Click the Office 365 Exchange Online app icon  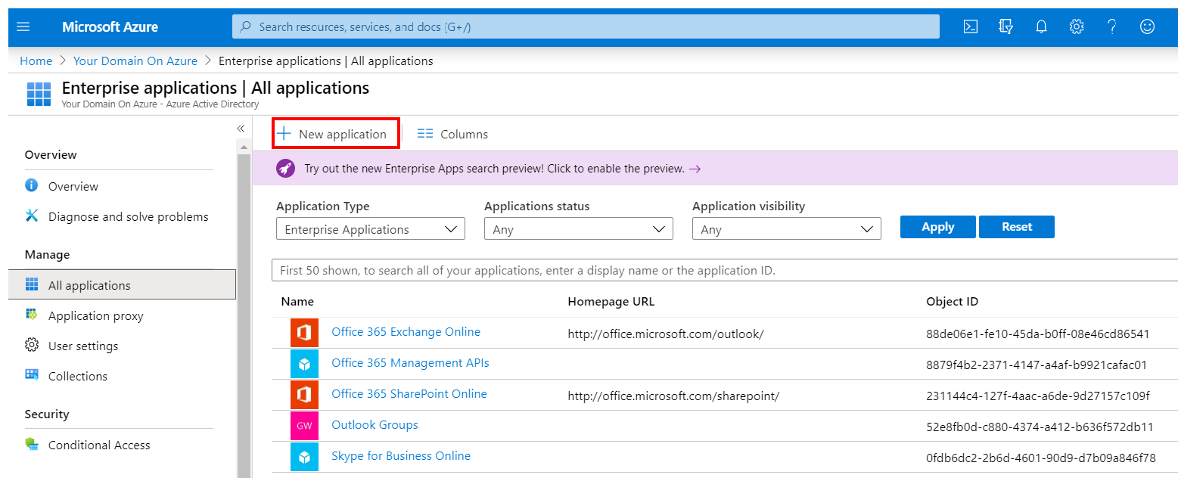point(305,332)
